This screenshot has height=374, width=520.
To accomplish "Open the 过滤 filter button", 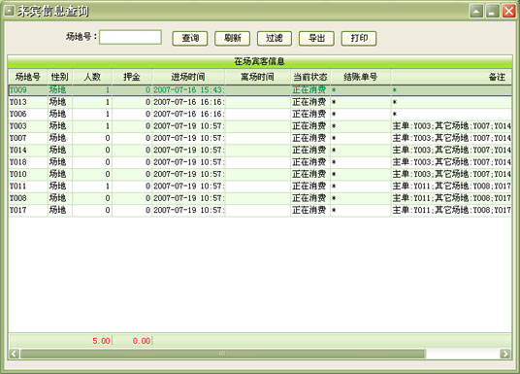I will coord(275,38).
